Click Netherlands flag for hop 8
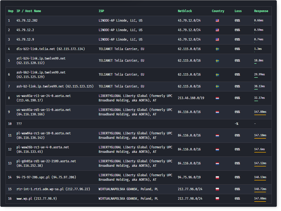281x211 pixels. [217, 98]
